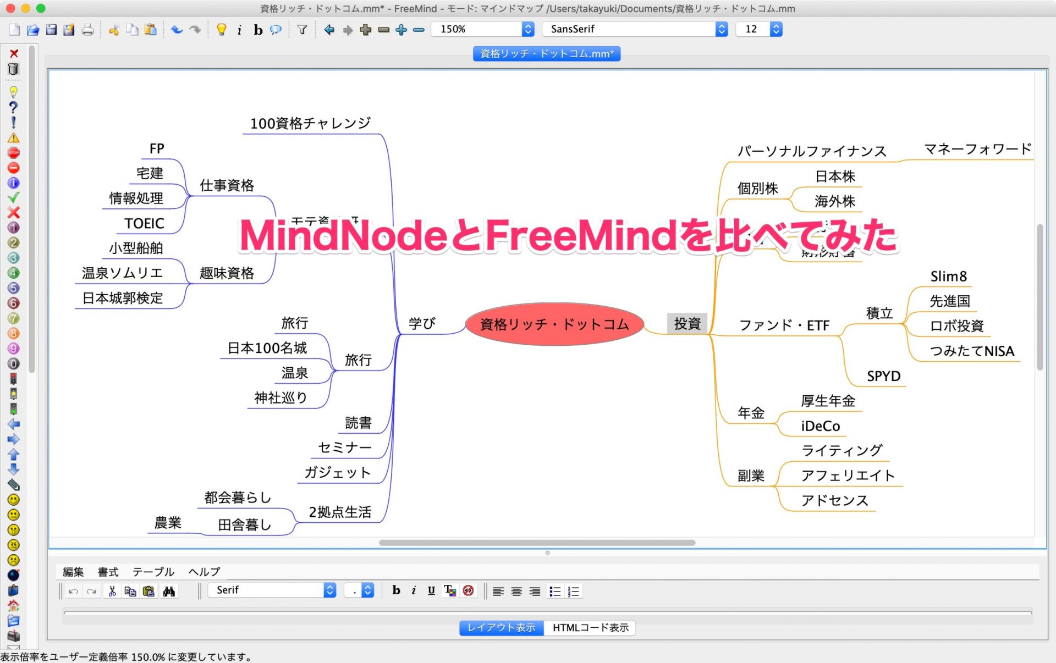This screenshot has height=663, width=1056.
Task: Navigate back with the blue left arrow
Action: pos(329,30)
